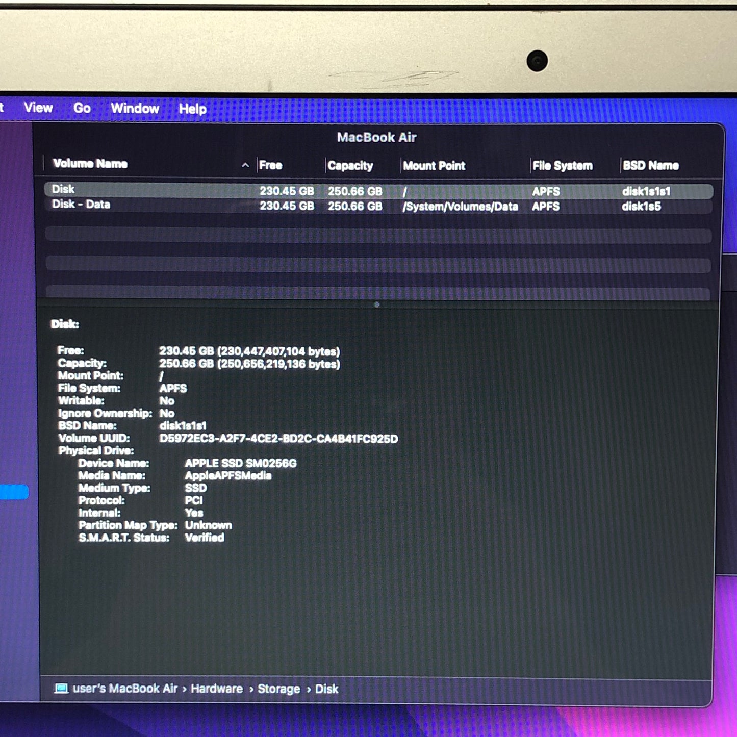
Task: Click the computer icon in path bar
Action: click(x=61, y=689)
